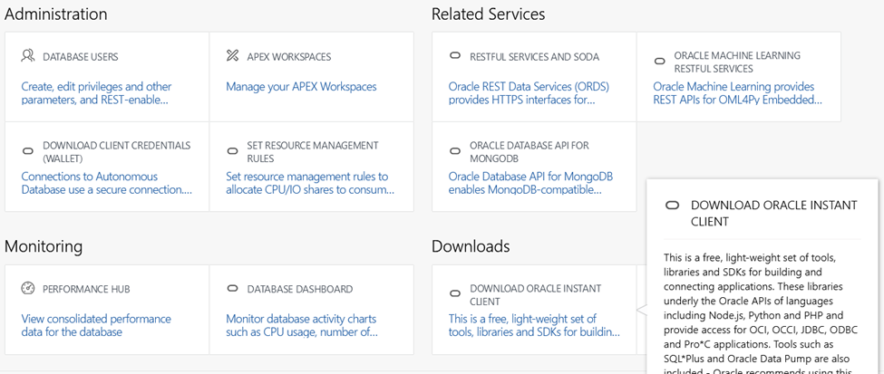Click 'View consolidated performance data' link
This screenshot has width=884, height=374.
(96, 325)
